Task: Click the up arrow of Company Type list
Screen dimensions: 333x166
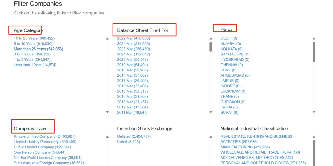Action: pyautogui.click(x=107, y=137)
